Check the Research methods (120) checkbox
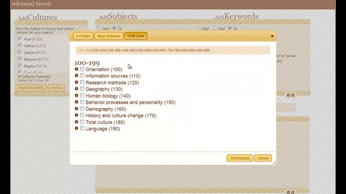The image size is (346, 194). point(82,82)
